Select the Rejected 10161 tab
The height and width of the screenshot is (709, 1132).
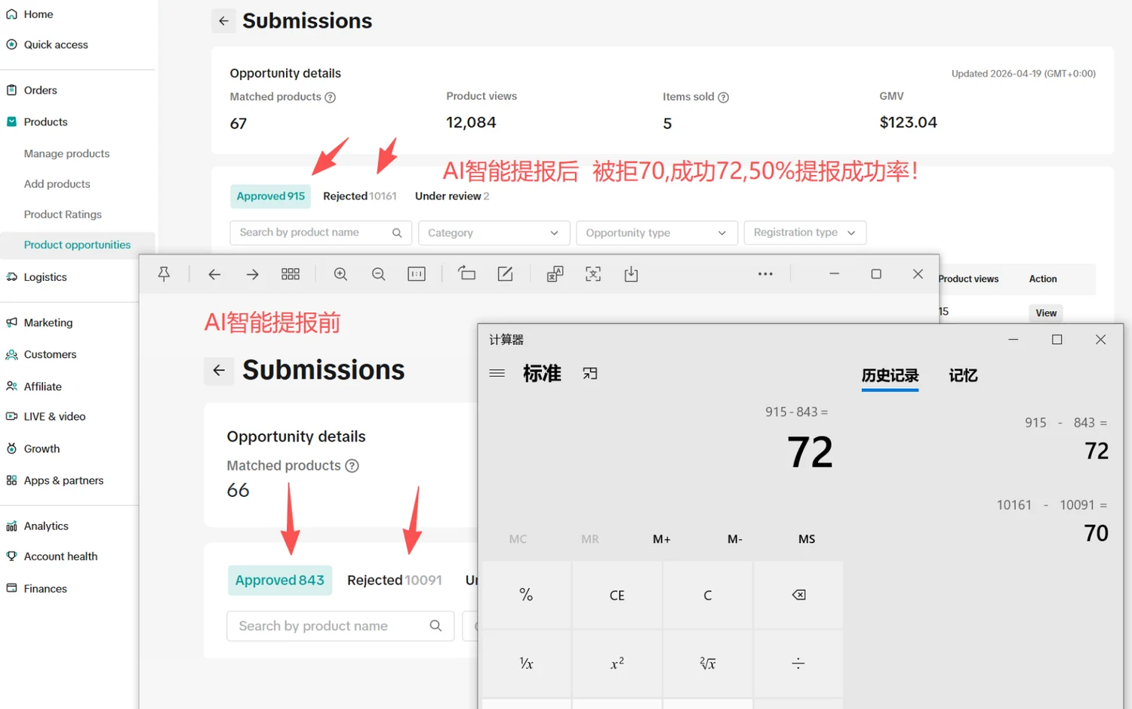360,196
